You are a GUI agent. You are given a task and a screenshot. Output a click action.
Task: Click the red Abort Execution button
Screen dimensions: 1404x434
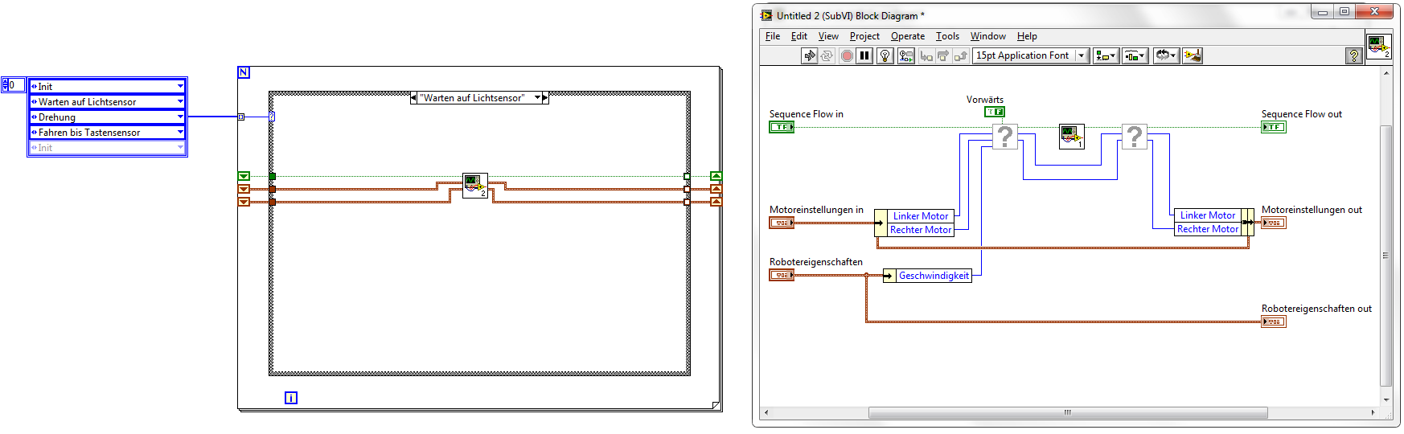point(847,55)
